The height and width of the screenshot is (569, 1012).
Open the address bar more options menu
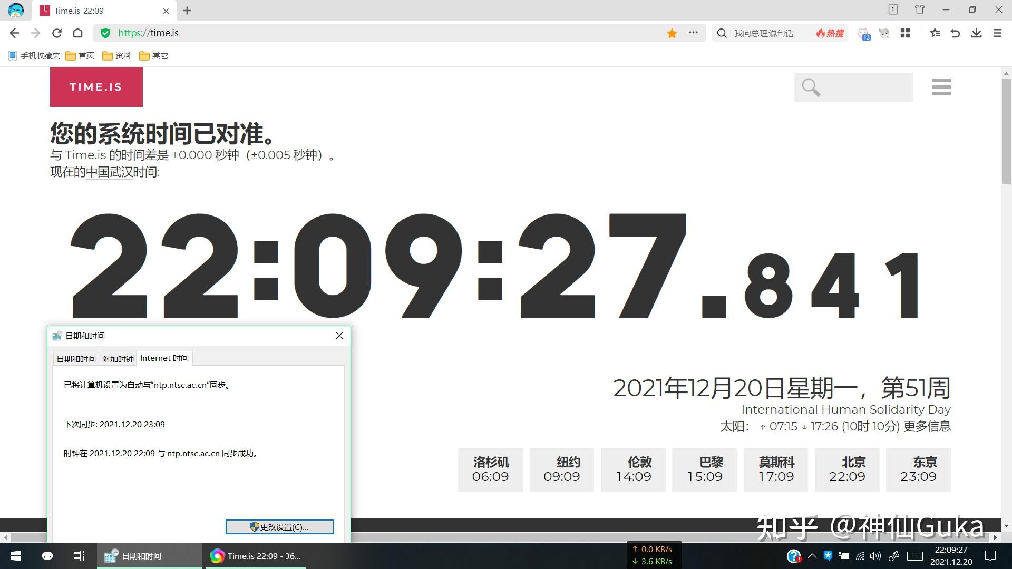coord(693,33)
